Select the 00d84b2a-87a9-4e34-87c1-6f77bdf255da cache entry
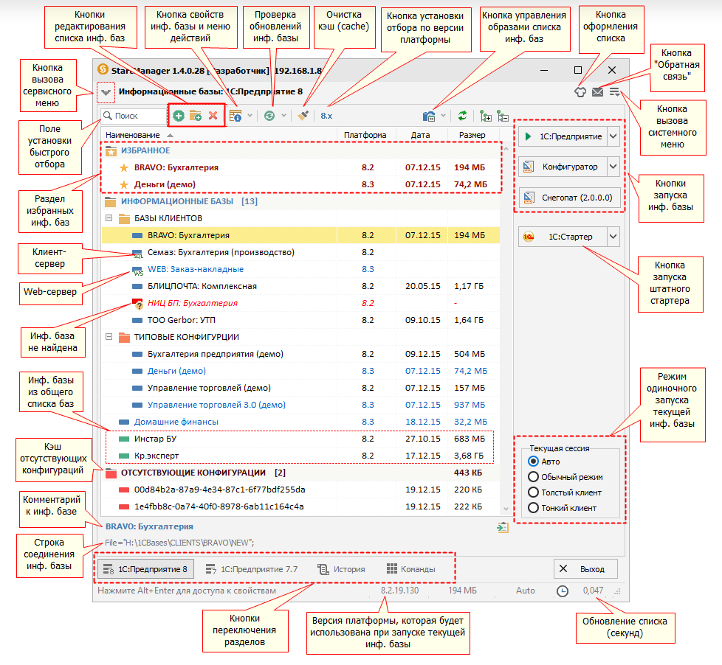Image resolution: width=722 pixels, height=665 pixels. click(x=300, y=490)
